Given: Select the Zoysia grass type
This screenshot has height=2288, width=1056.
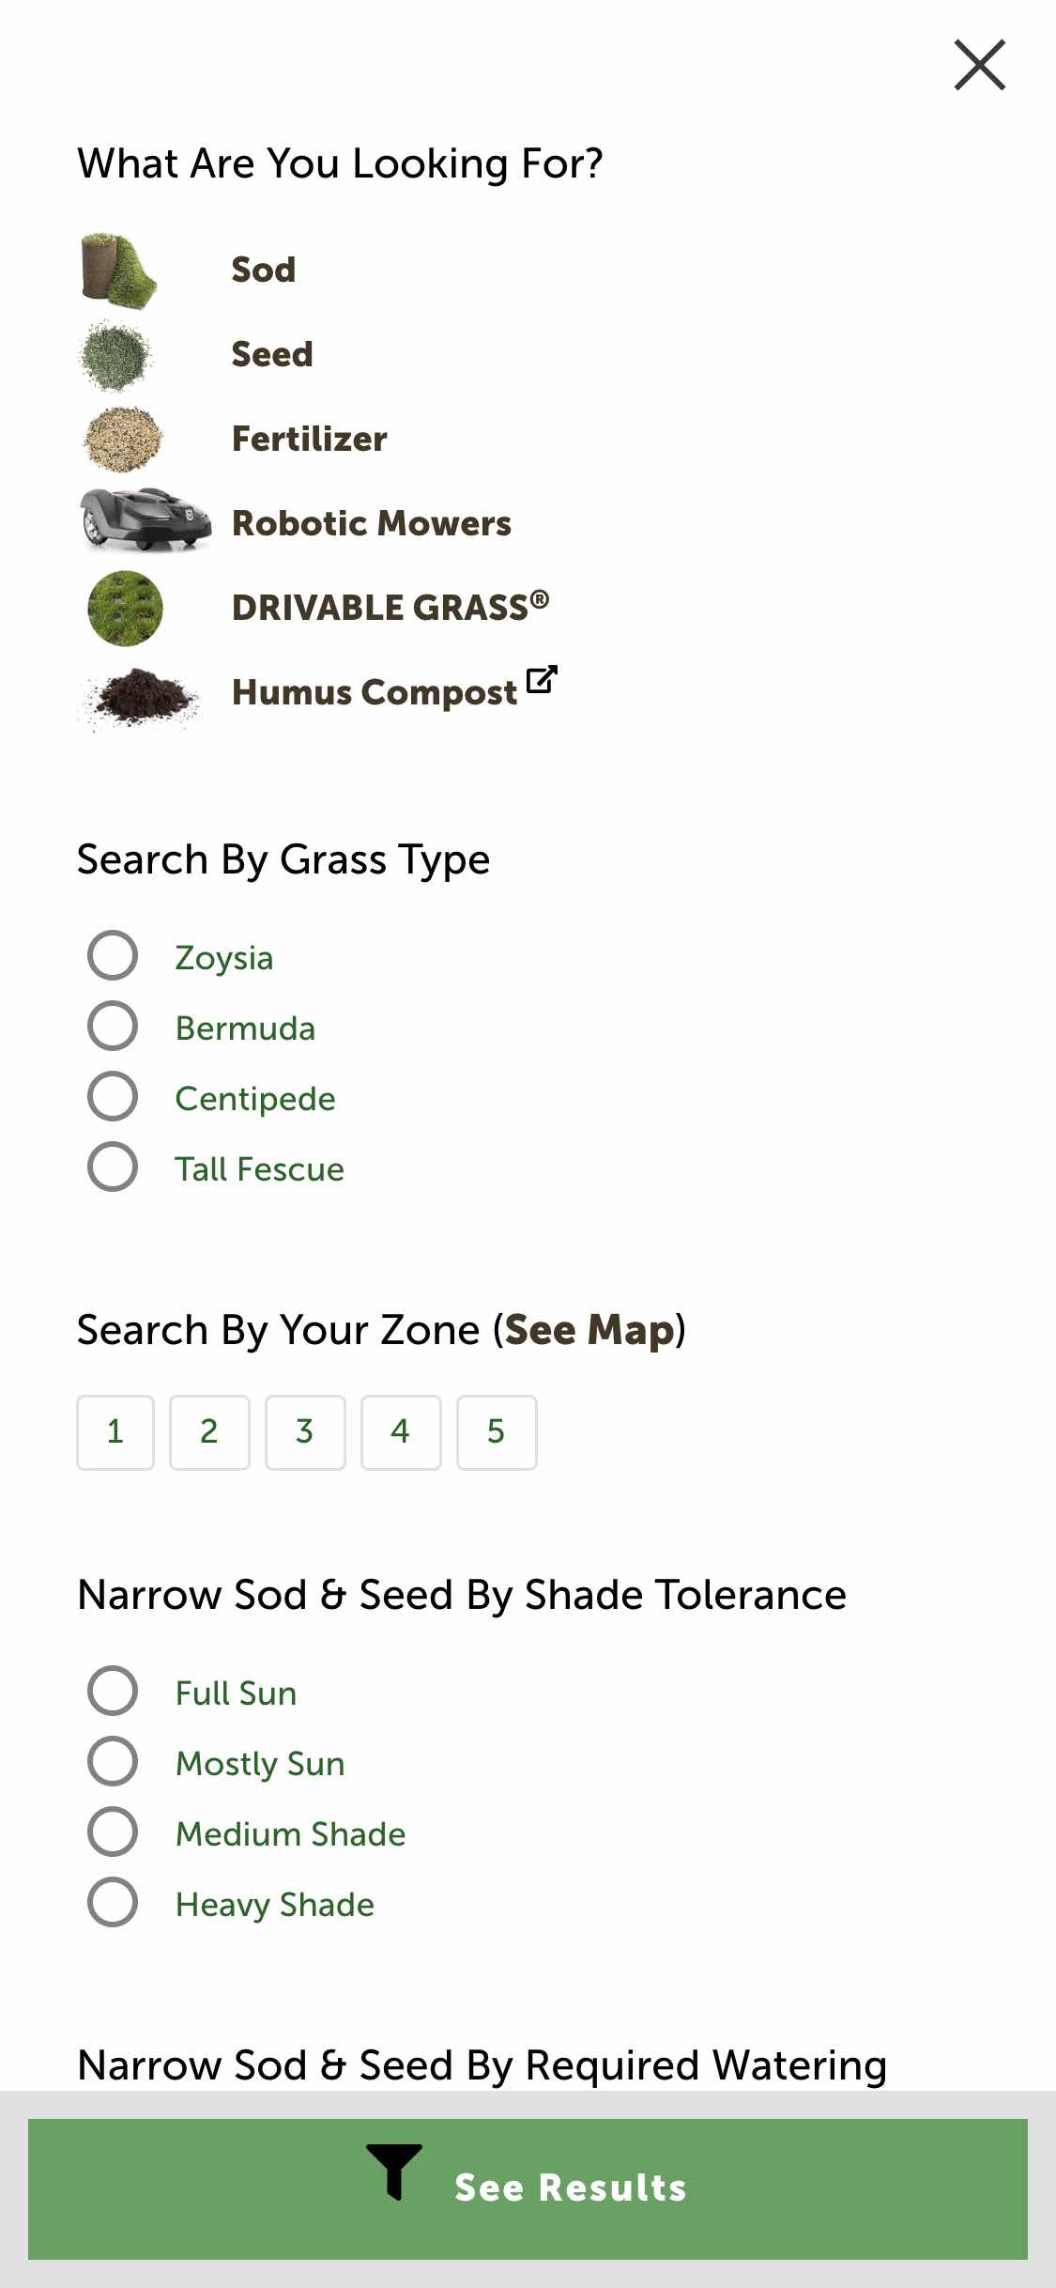Looking at the screenshot, I should [113, 956].
